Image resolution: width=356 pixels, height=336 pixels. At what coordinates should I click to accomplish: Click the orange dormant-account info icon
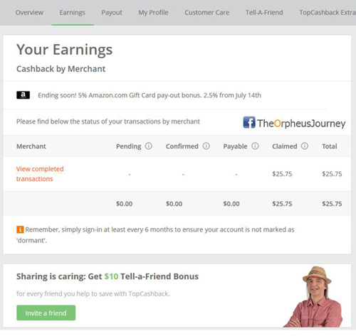coord(20,229)
